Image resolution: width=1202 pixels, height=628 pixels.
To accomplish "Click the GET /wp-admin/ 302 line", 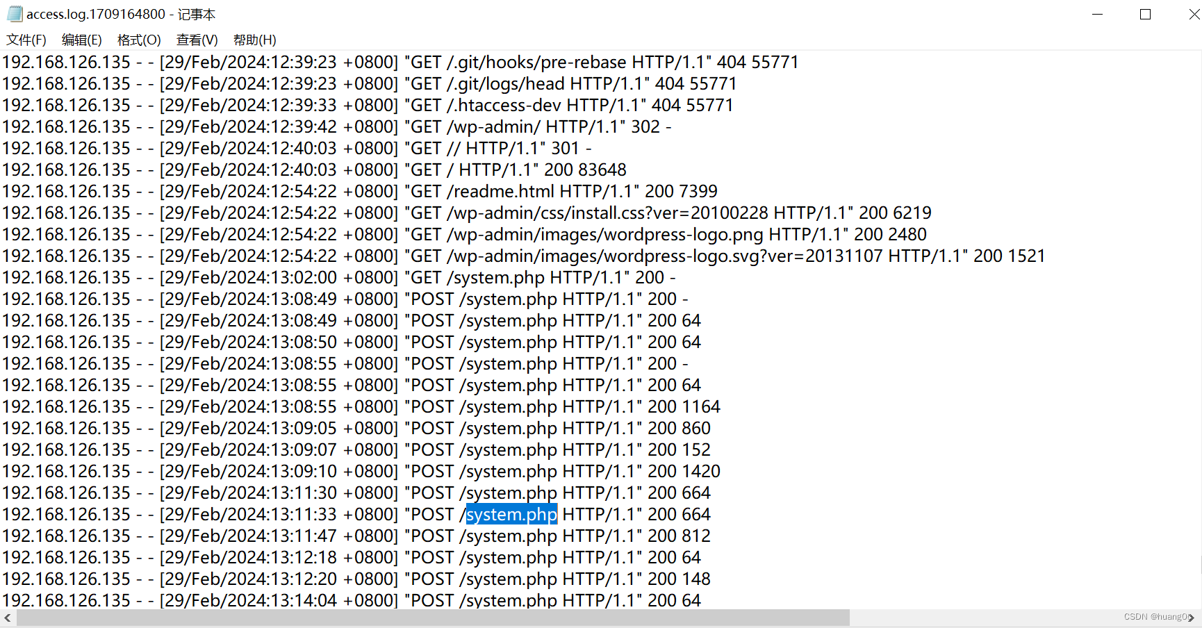I will coord(337,127).
